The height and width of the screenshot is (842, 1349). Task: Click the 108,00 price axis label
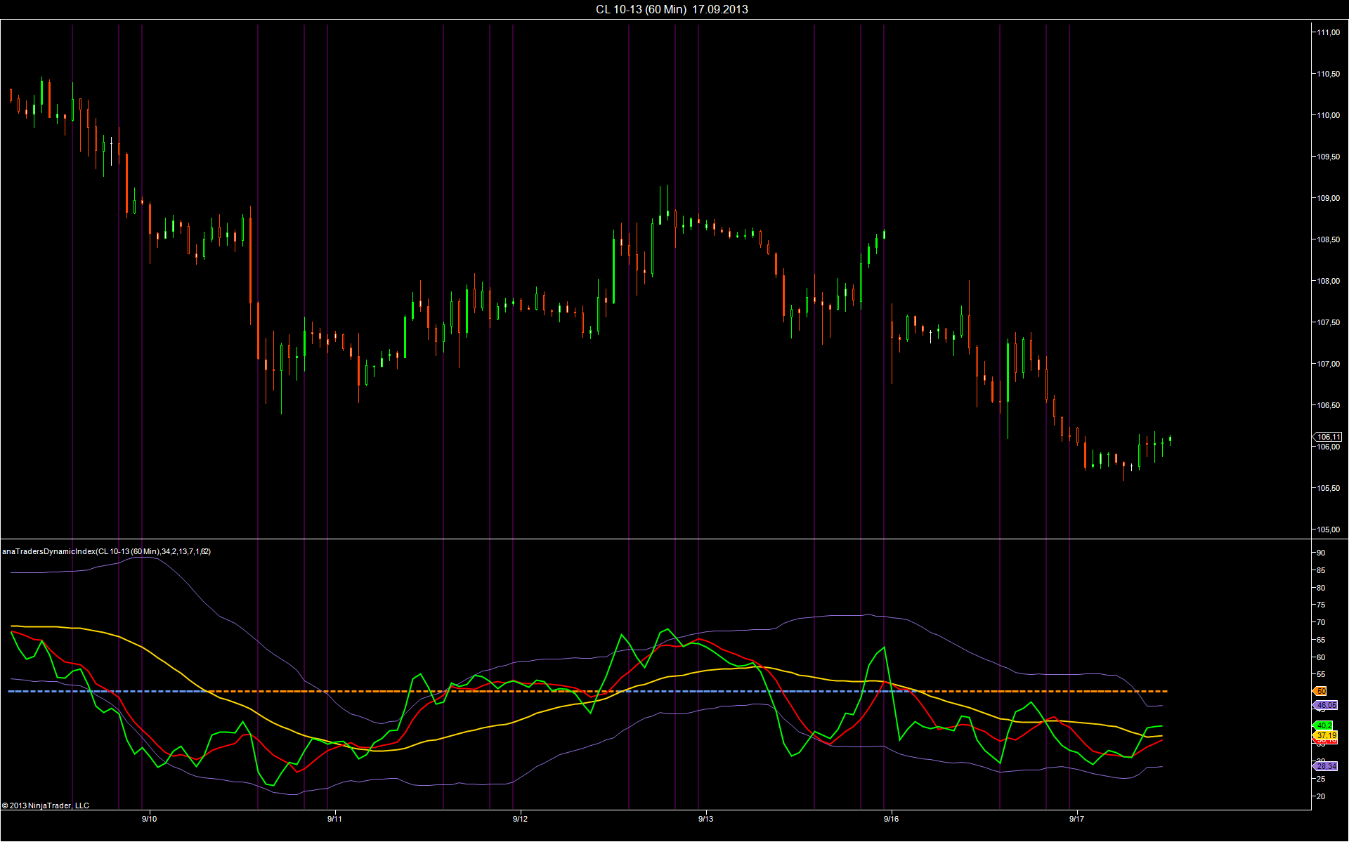click(1328, 281)
